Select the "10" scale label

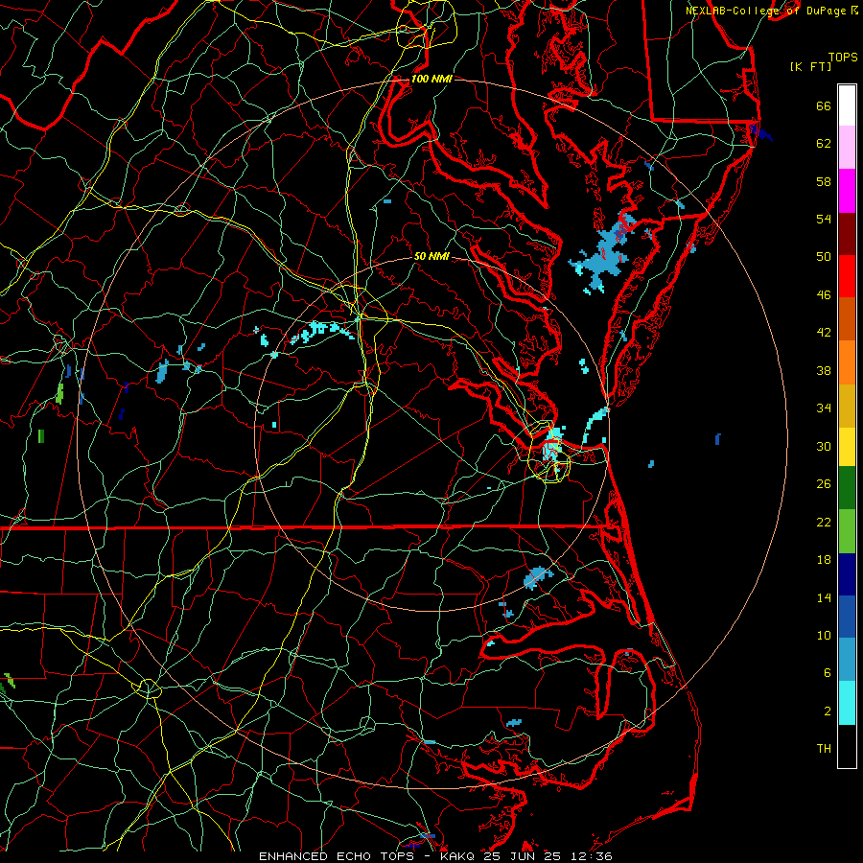[824, 635]
